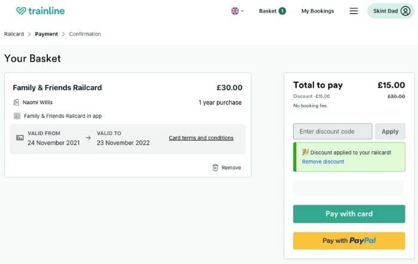Click the Pay with card button
Image resolution: width=418 pixels, height=264 pixels.
(349, 214)
